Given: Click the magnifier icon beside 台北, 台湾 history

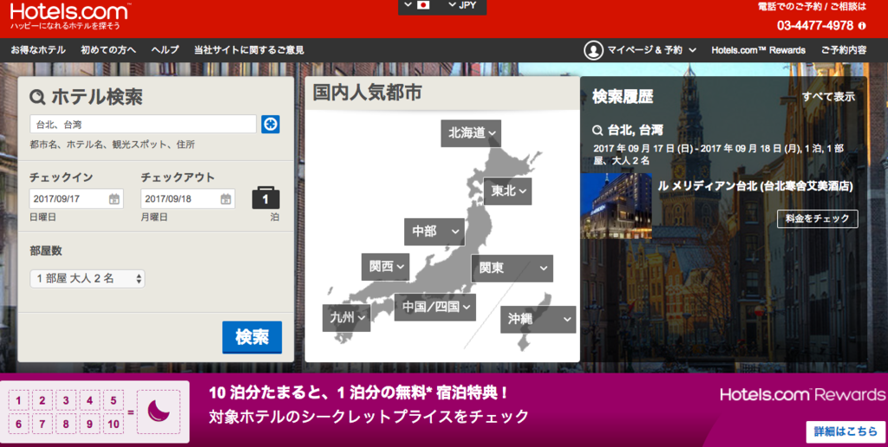Looking at the screenshot, I should pos(597,130).
